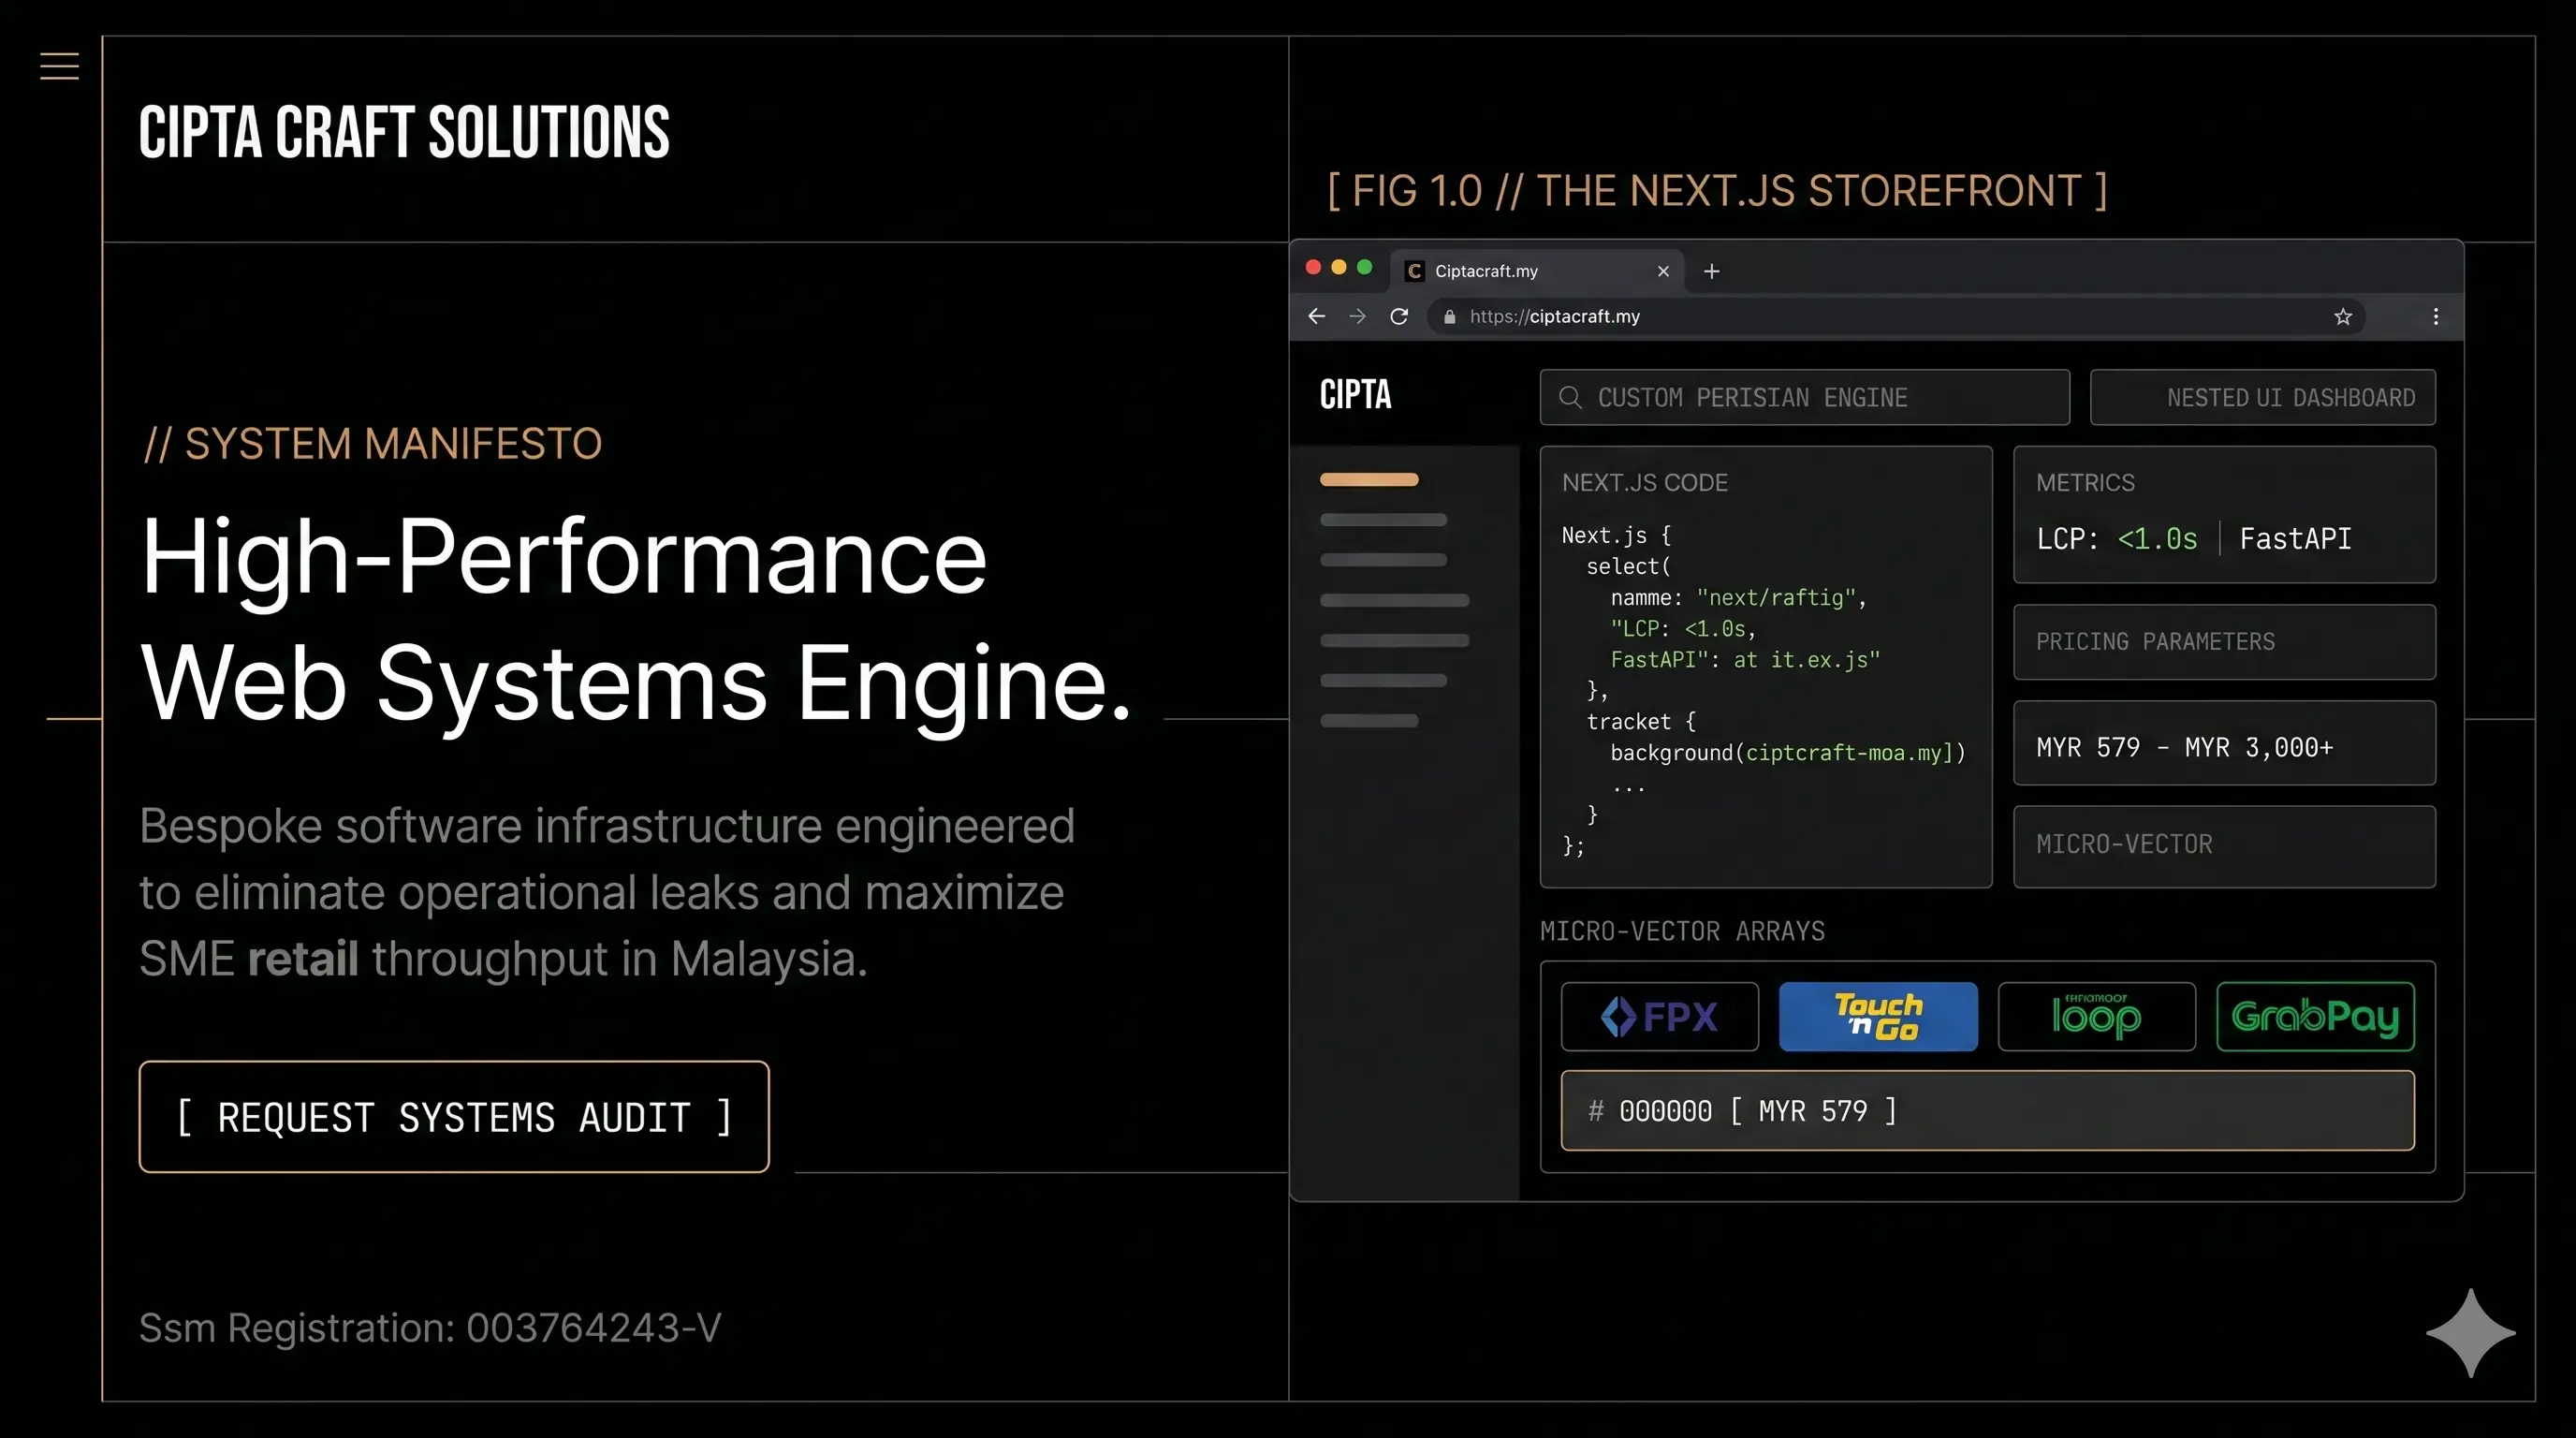Click Request Systems Audit button
This screenshot has width=2576, height=1438.
click(454, 1116)
